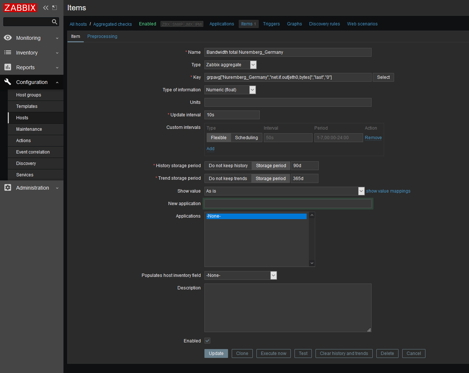Expand Populates host inventory field dropdown
Image resolution: width=469 pixels, height=373 pixels.
(x=241, y=275)
